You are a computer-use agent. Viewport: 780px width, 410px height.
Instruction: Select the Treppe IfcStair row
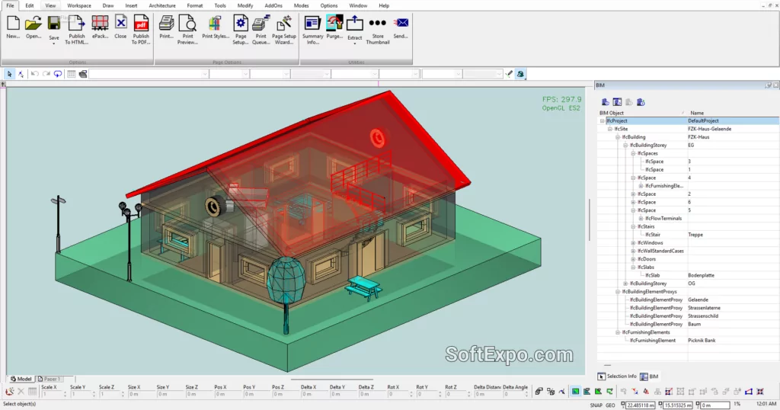coord(689,235)
